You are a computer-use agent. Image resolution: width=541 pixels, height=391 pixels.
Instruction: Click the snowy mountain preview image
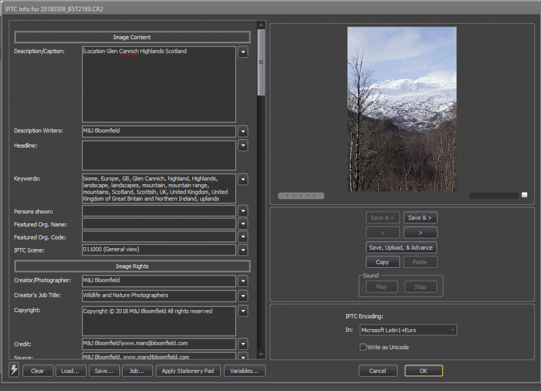tap(402, 109)
